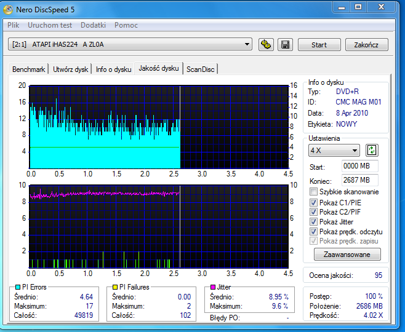Image resolution: width=405 pixels, height=332 pixels.
Task: Switch to the Info o dysku tab
Action: (114, 69)
